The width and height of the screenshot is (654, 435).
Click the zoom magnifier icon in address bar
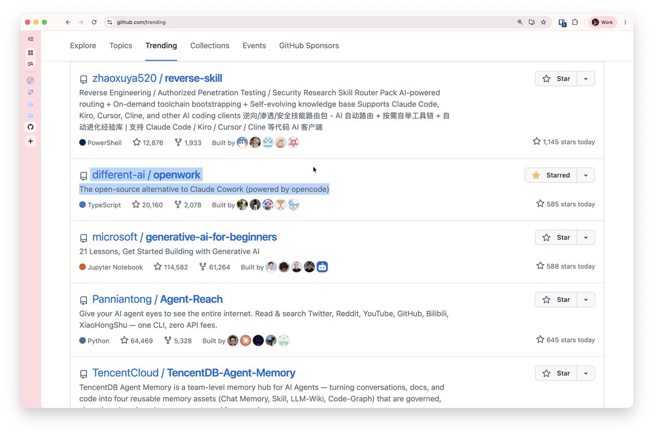[520, 22]
